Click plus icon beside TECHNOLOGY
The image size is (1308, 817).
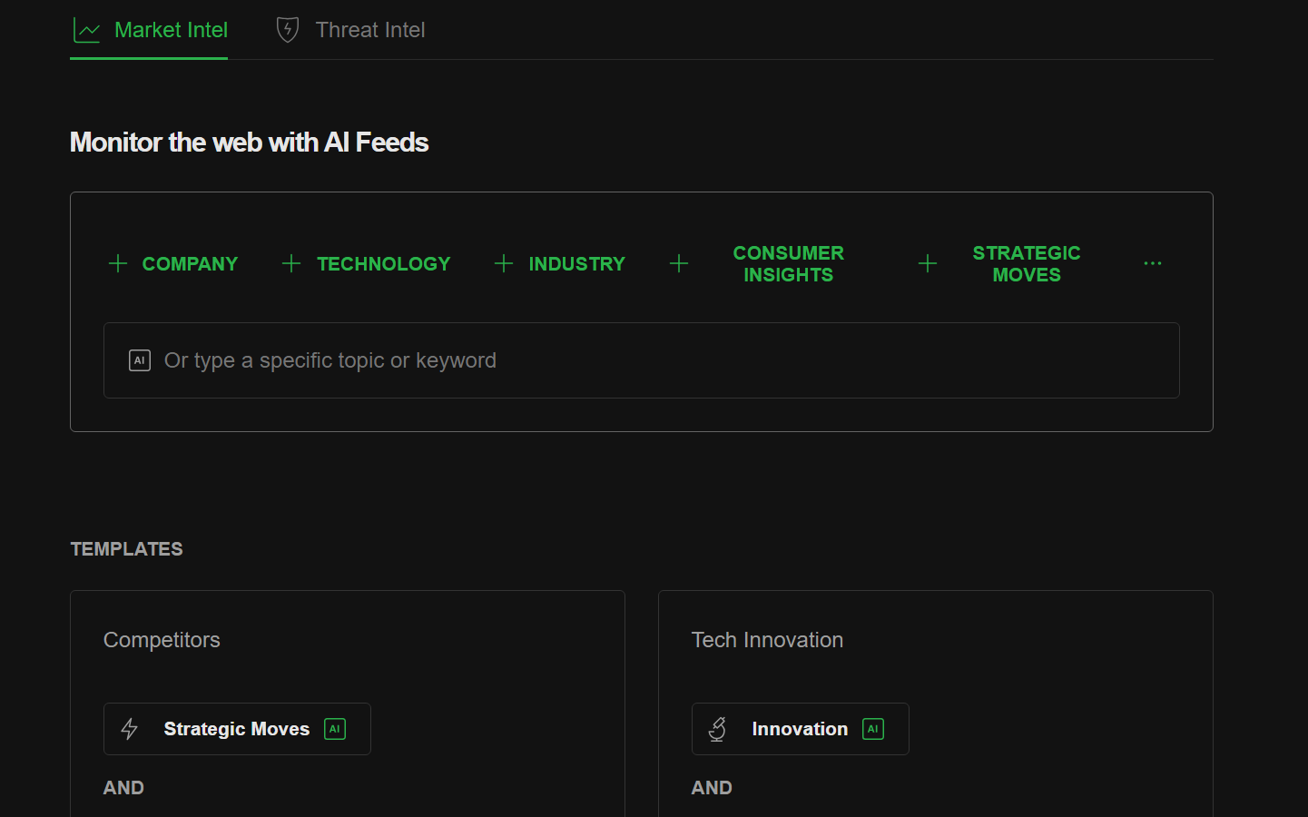click(291, 263)
